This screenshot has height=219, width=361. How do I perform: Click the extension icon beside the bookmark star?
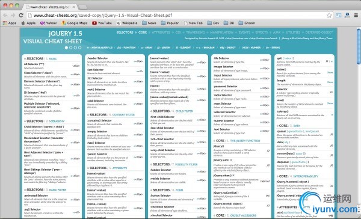pos(338,16)
